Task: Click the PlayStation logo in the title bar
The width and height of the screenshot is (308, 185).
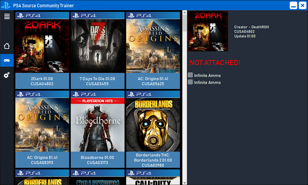Action: [6, 5]
